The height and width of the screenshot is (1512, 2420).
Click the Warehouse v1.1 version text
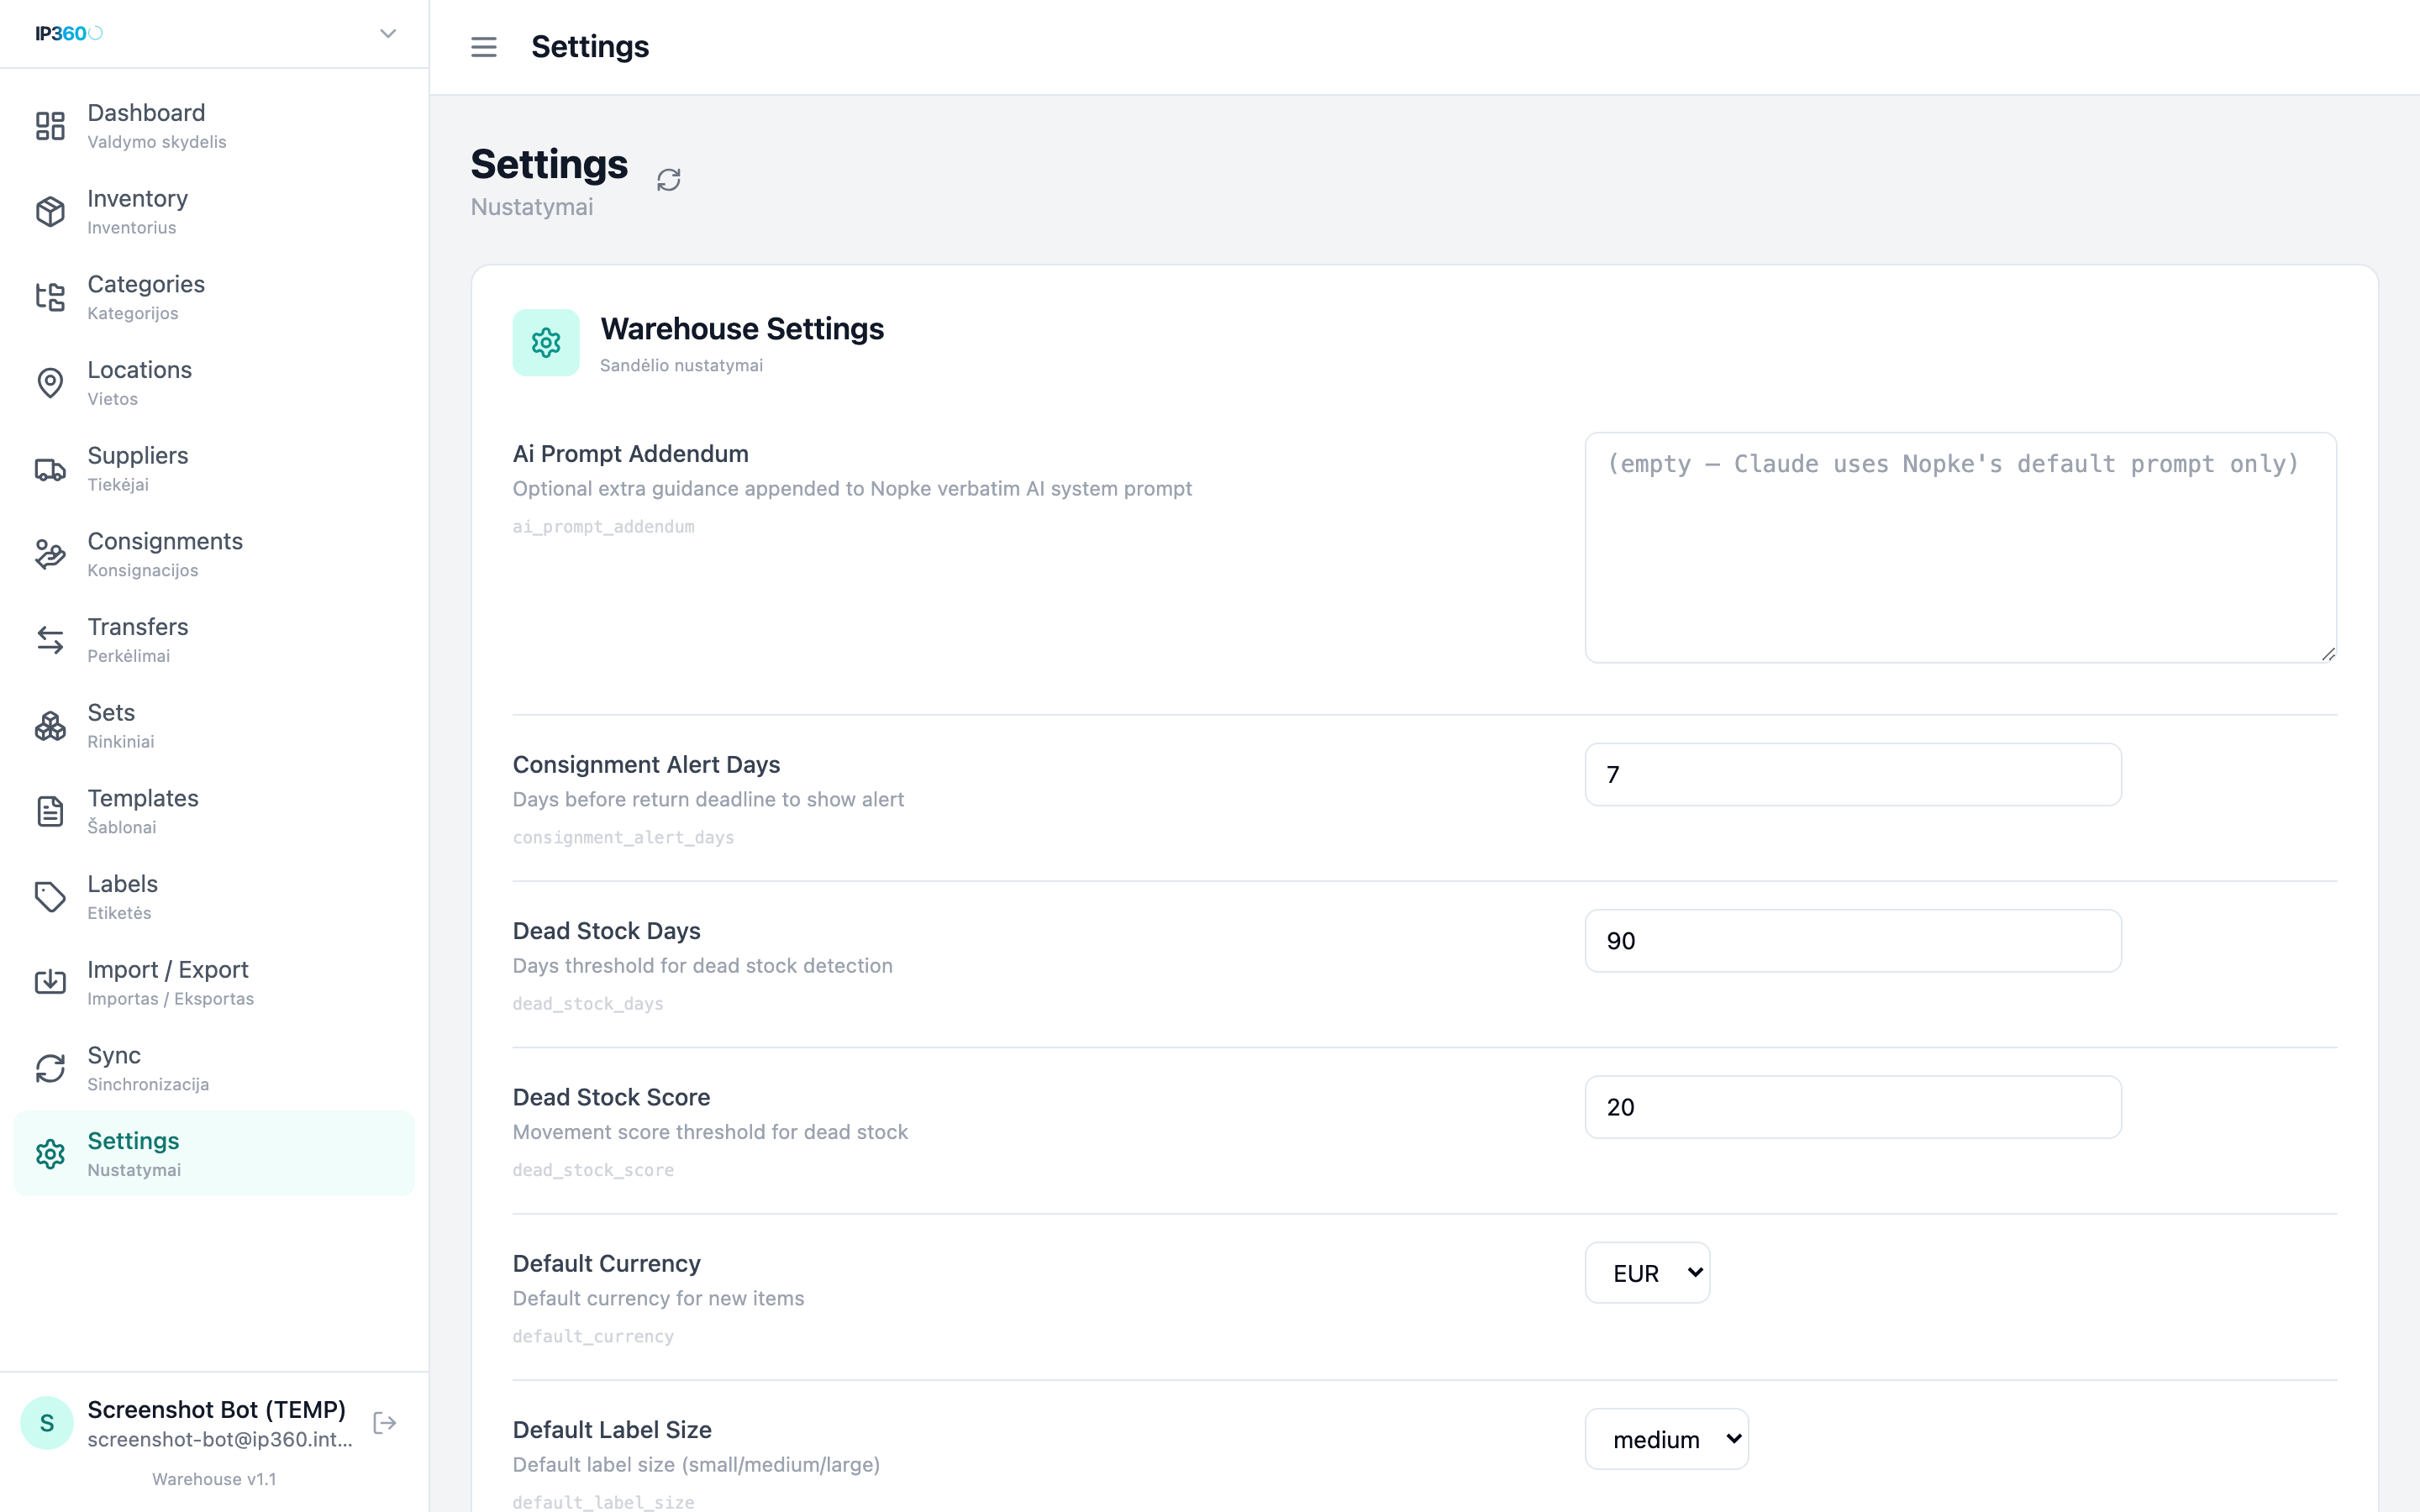tap(214, 1479)
